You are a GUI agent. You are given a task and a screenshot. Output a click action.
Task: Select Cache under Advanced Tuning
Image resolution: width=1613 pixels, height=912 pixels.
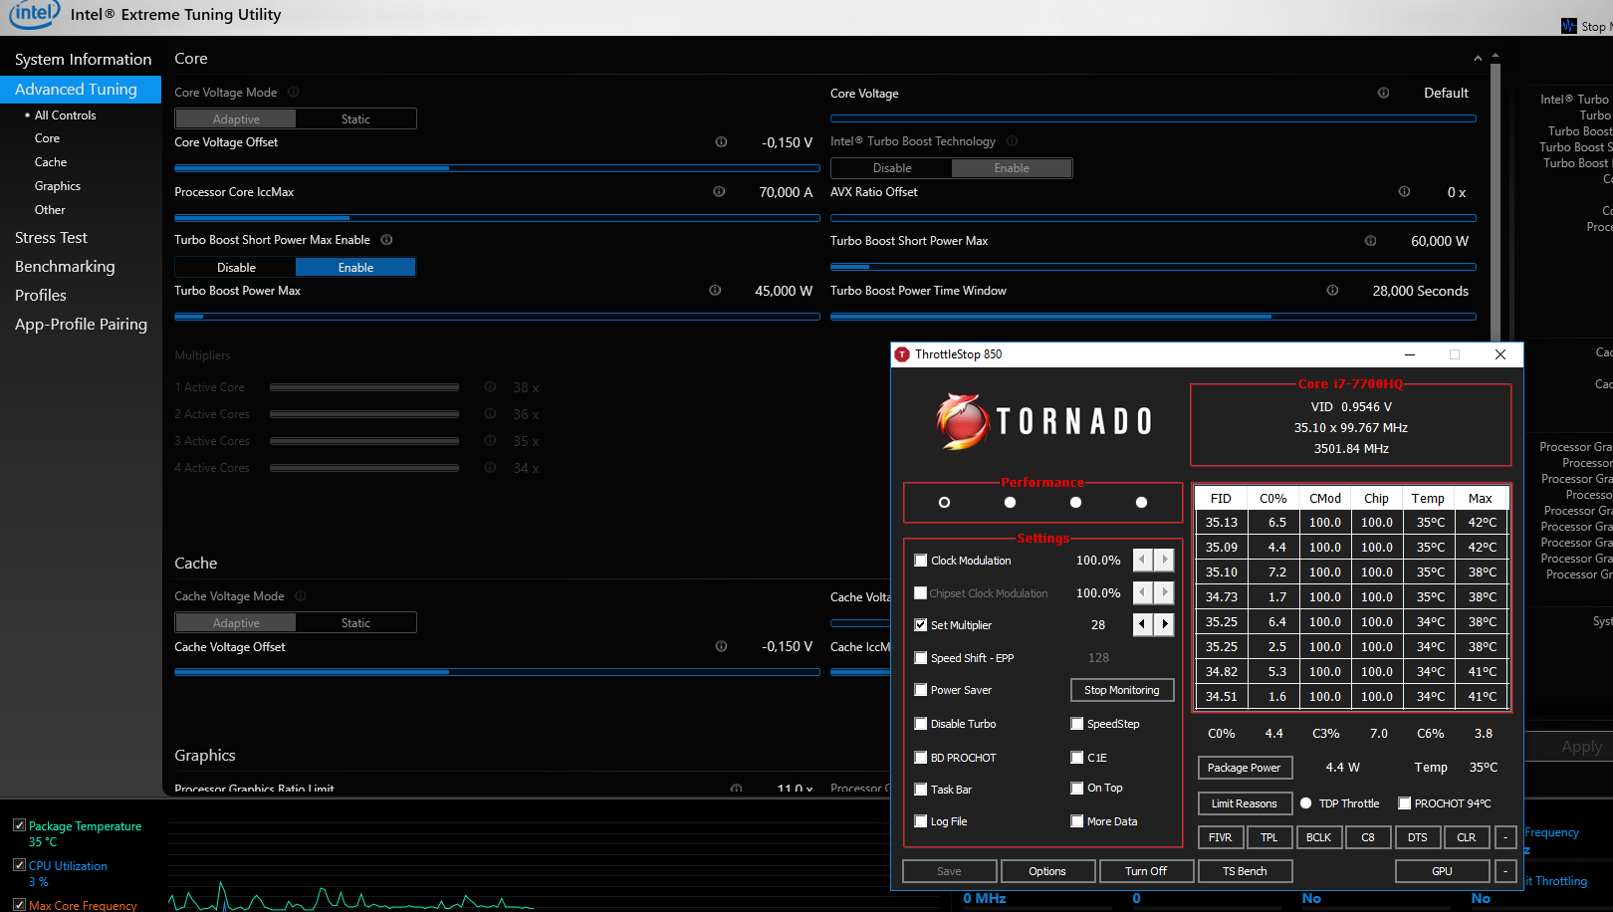coord(51,162)
